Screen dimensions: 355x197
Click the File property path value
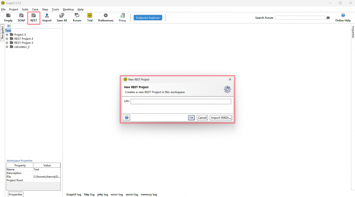click(46, 177)
